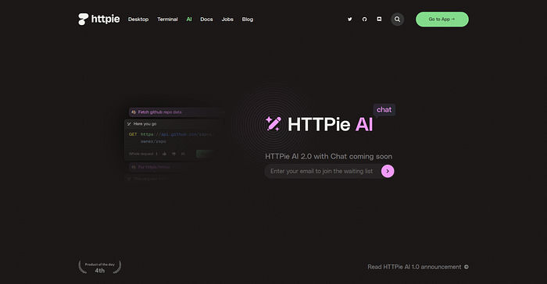Viewport: 547px width, 284px height.
Task: Click the Fetch github repo data prompt
Action: coord(176,112)
